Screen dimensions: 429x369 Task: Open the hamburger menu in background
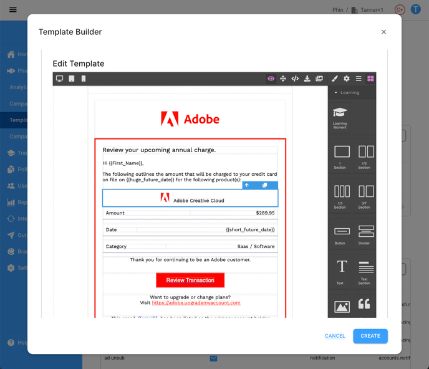coord(13,10)
